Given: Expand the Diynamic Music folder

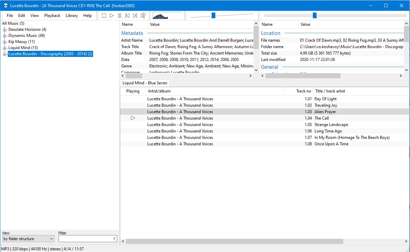Looking at the screenshot, I should point(5,36).
